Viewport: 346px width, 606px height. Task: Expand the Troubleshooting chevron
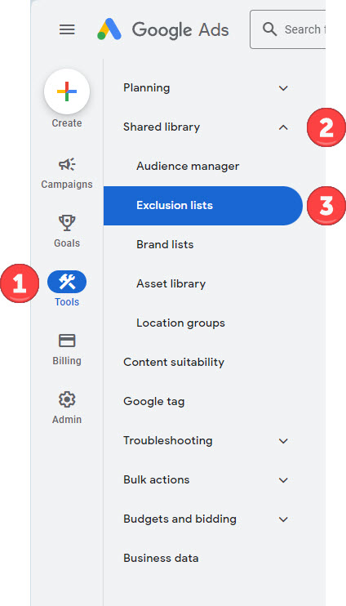(283, 441)
